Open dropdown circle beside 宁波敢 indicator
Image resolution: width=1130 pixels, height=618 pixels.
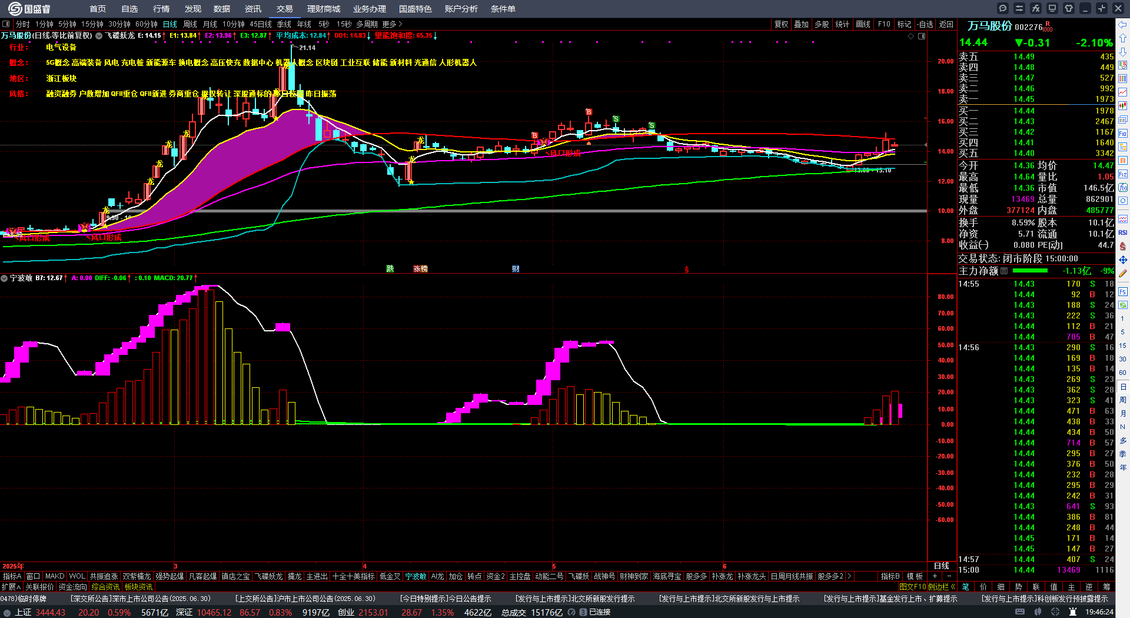4,278
